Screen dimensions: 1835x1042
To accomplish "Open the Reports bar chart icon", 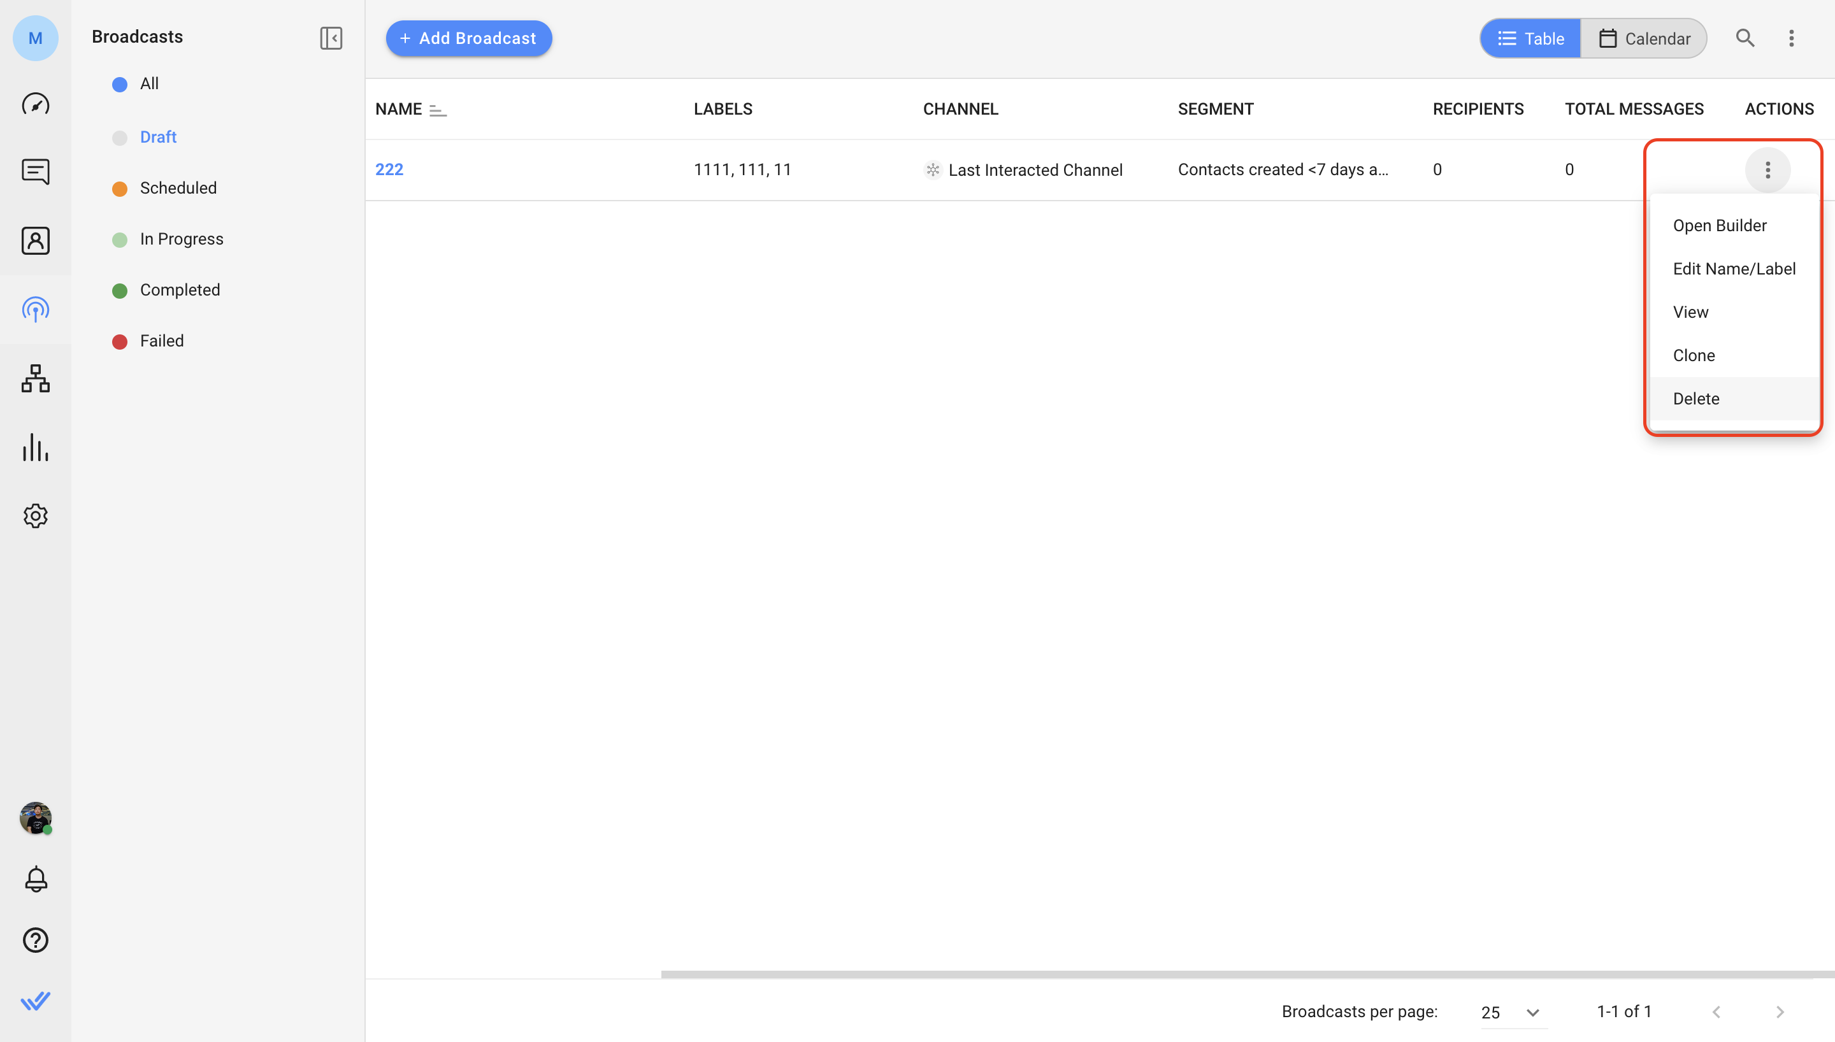I will 35,447.
